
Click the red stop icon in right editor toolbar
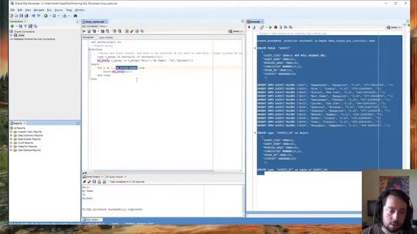(x=276, y=27)
